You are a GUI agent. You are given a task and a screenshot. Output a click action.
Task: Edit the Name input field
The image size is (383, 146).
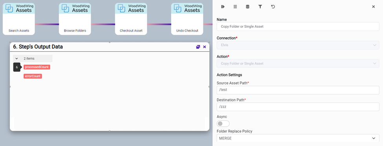[x=298, y=27]
